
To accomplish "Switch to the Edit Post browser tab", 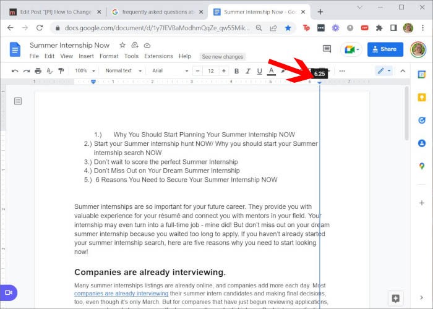I will pyautogui.click(x=55, y=12).
